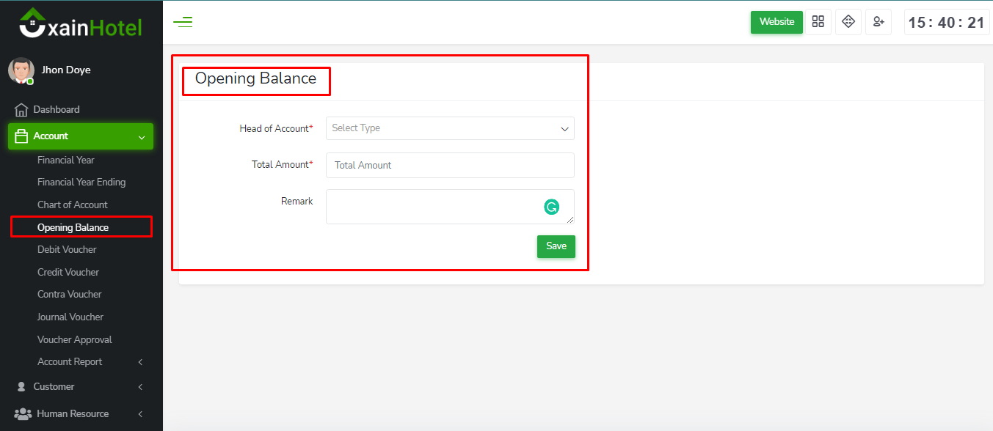This screenshot has height=431, width=993.
Task: Click the green Grammarly icon in Remark
Action: pyautogui.click(x=551, y=207)
